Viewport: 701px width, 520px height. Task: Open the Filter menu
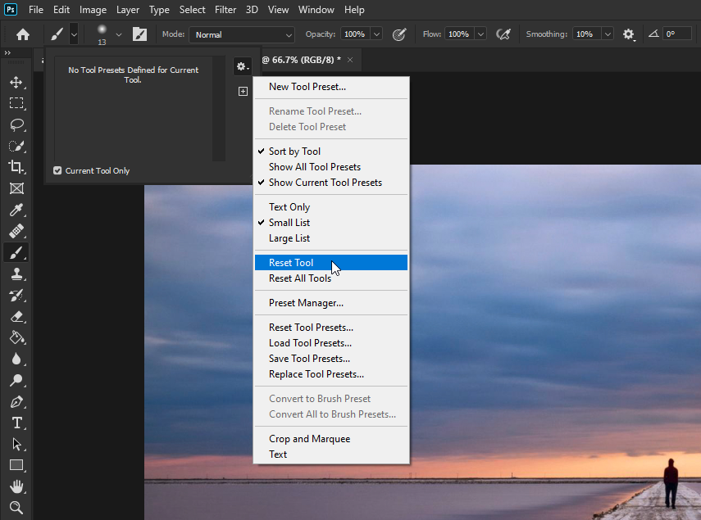tap(225, 10)
